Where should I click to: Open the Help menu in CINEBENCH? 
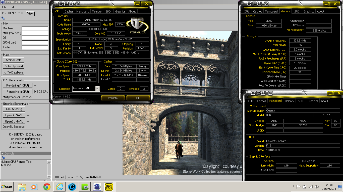[12, 7]
